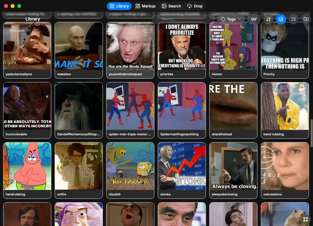Open the alwaysbeclosing image

(x=233, y=166)
